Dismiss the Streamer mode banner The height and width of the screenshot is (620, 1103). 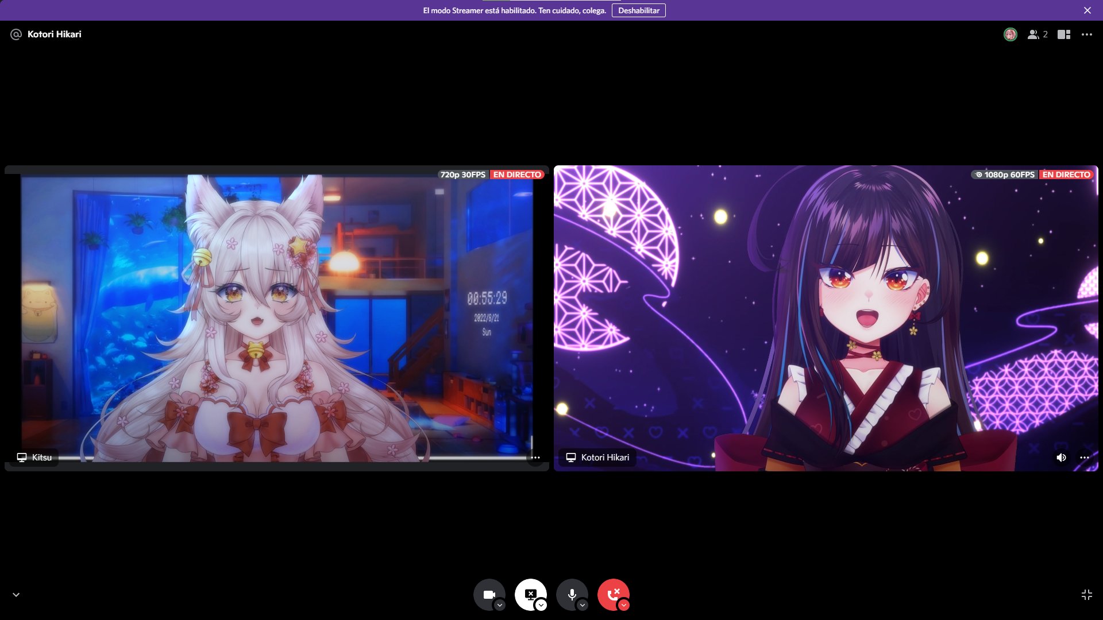[1087, 10]
